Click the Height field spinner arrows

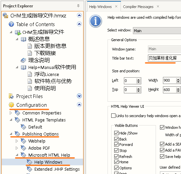coord(178,90)
